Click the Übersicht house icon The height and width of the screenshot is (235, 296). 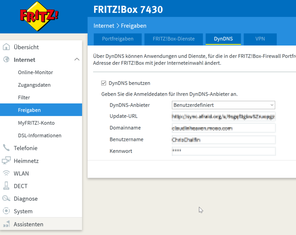point(6,47)
